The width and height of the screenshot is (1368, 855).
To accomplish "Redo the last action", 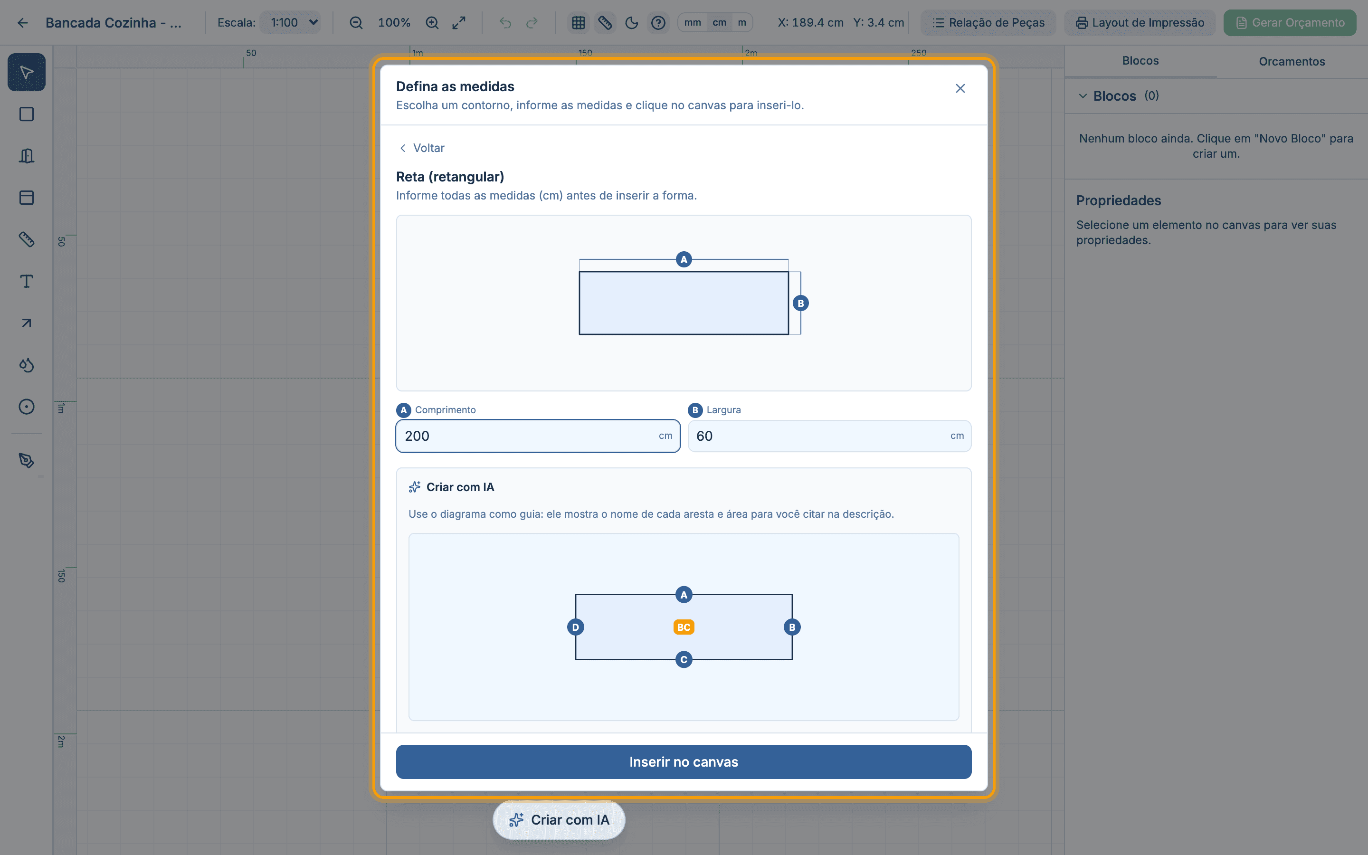I will (x=532, y=23).
